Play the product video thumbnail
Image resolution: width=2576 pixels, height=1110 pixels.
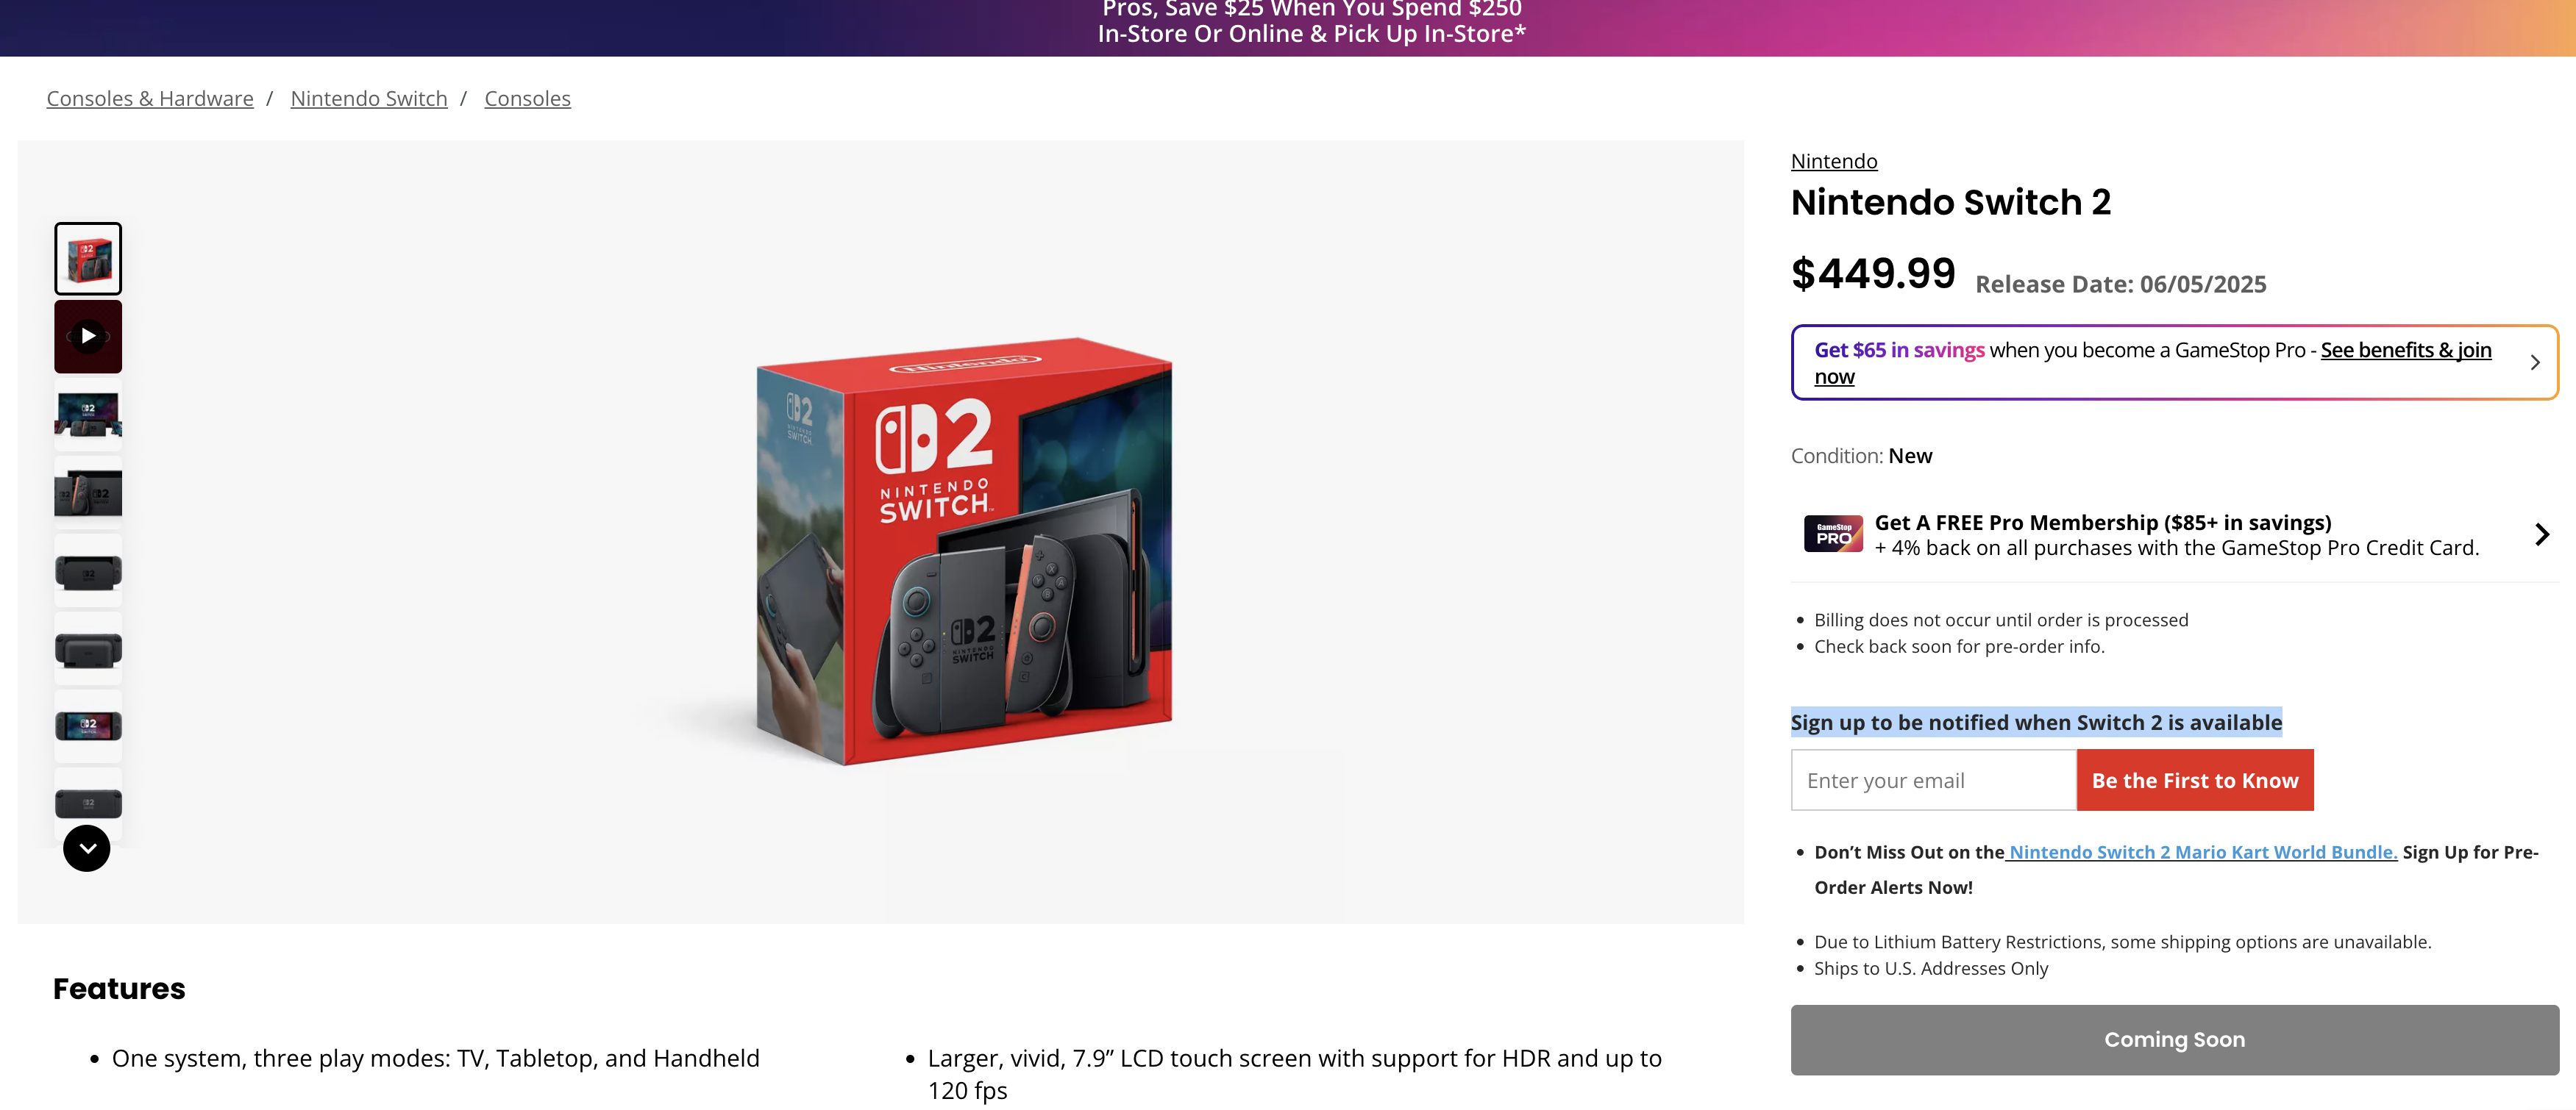click(x=88, y=337)
